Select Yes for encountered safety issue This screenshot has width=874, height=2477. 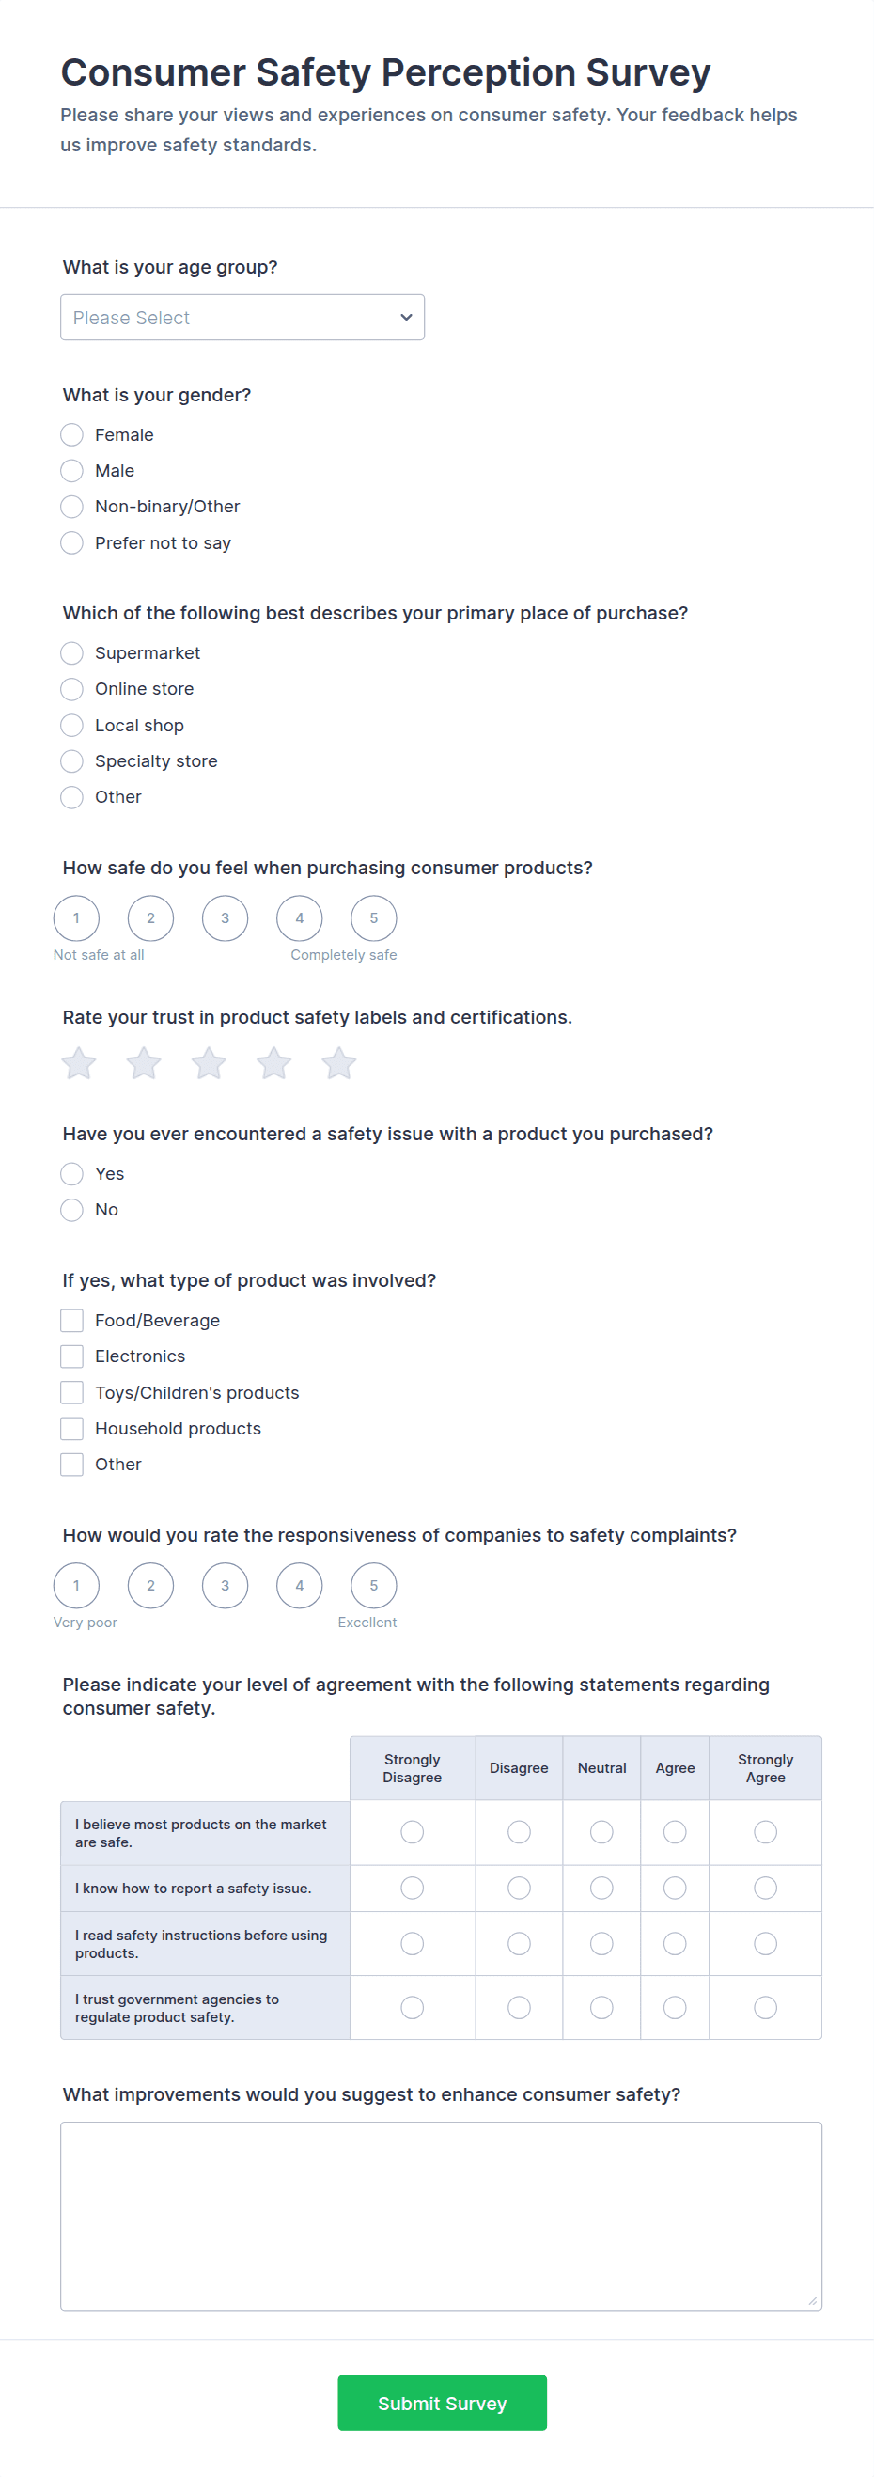click(72, 1174)
